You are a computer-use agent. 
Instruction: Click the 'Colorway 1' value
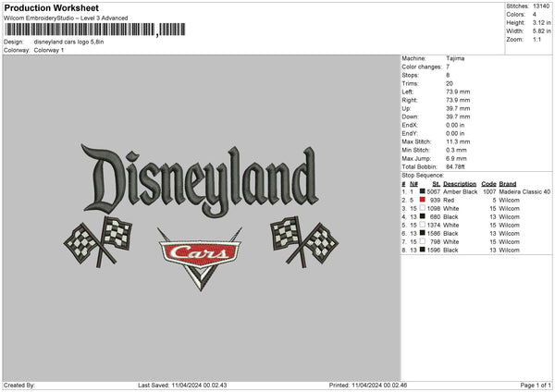click(49, 50)
